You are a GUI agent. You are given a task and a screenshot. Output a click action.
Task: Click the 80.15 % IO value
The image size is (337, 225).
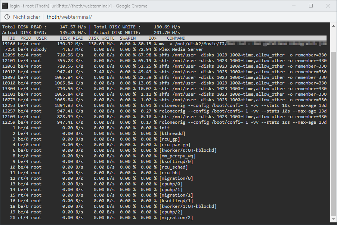coord(147,44)
